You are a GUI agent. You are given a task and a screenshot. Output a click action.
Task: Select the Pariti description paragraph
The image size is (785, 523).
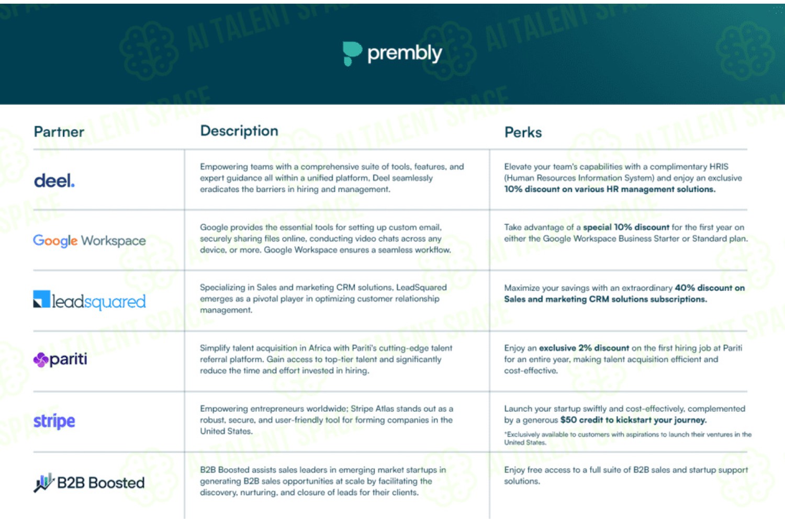click(x=326, y=359)
